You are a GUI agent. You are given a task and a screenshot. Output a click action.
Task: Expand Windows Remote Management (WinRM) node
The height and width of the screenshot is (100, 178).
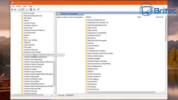pyautogui.click(x=20, y=86)
